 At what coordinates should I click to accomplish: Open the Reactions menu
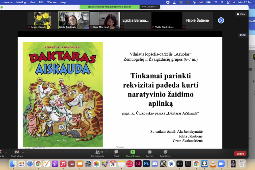coord(165,154)
